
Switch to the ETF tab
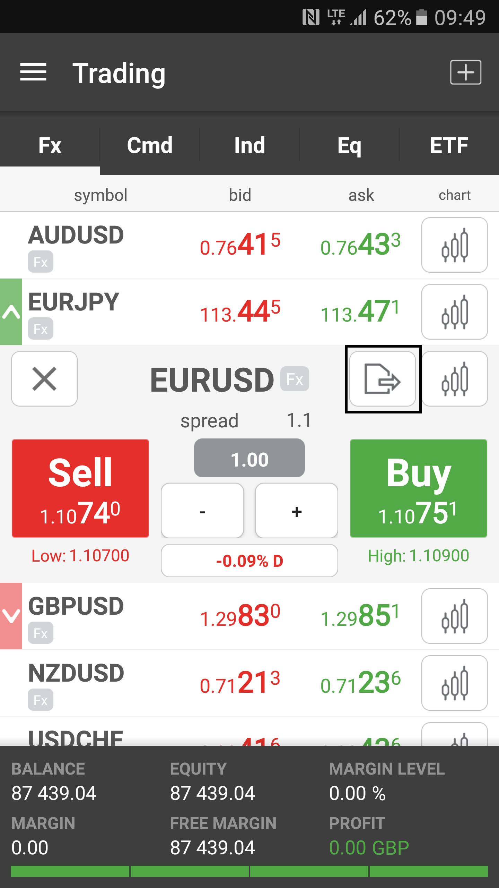(x=449, y=145)
